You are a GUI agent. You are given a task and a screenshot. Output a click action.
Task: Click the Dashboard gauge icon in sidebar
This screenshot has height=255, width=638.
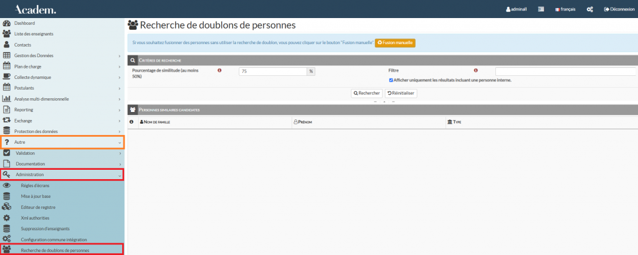click(7, 23)
